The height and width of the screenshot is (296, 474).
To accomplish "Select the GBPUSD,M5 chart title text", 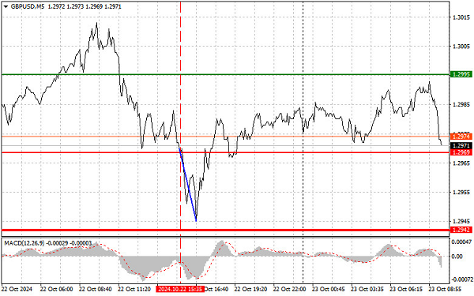I will pos(27,6).
